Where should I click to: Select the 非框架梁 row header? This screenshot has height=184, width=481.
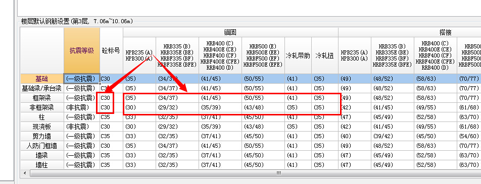tap(42, 107)
